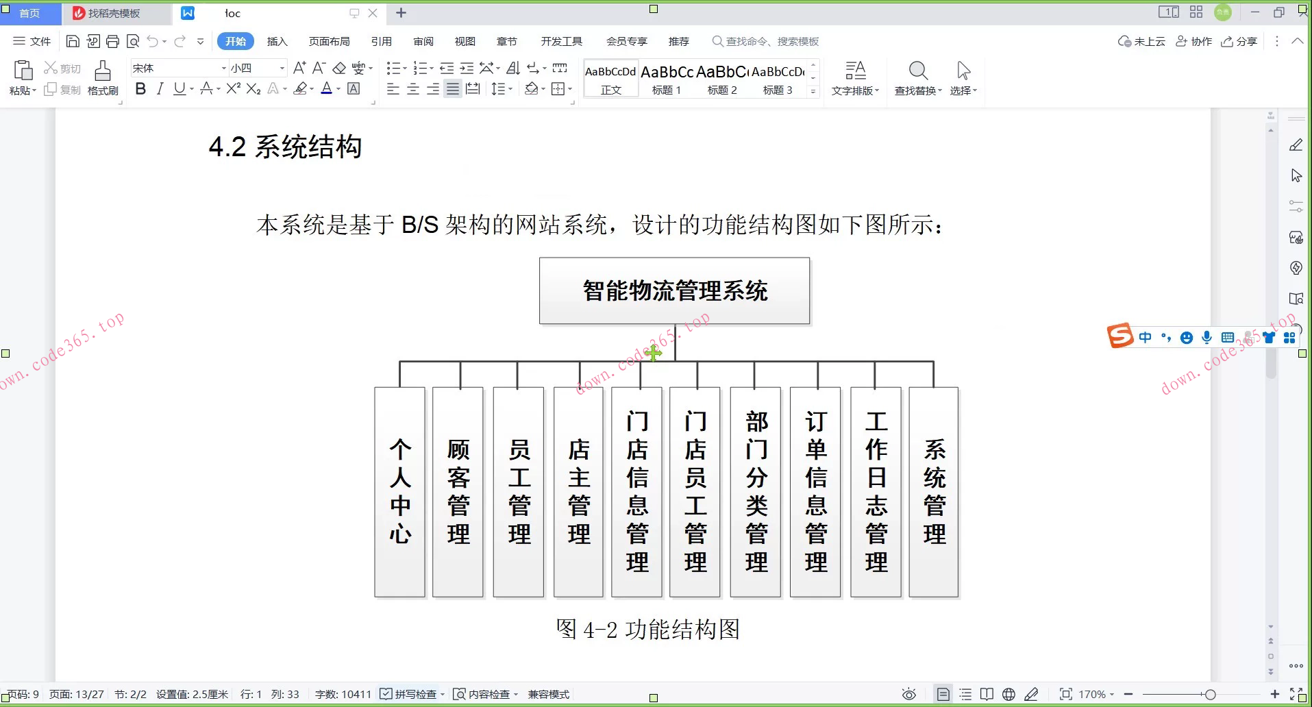The width and height of the screenshot is (1312, 707).
Task: Toggle italic formatting
Action: point(160,88)
